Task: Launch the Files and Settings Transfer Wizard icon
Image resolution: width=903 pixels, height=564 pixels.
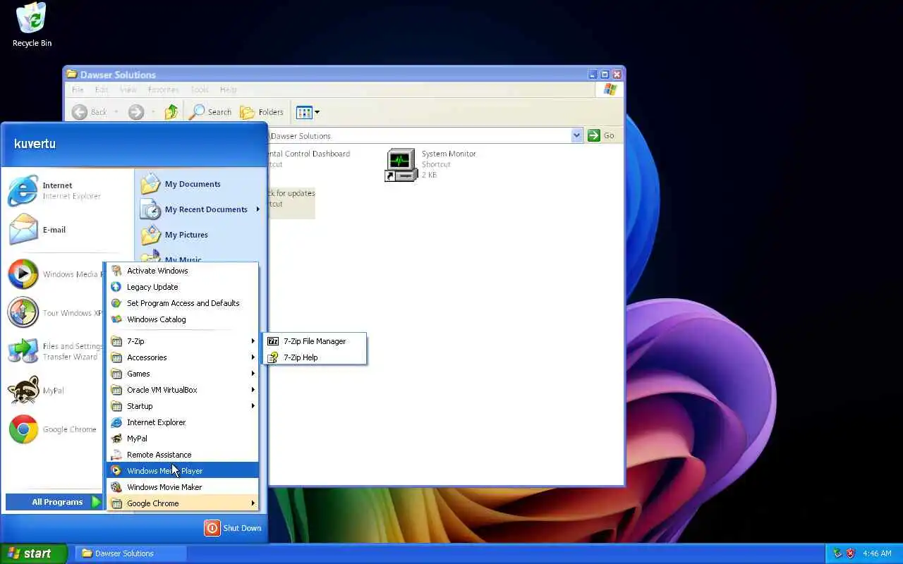Action: click(23, 351)
